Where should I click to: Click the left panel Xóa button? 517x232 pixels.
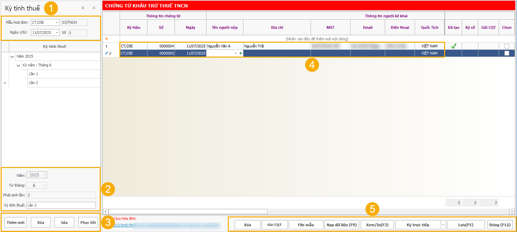41,223
